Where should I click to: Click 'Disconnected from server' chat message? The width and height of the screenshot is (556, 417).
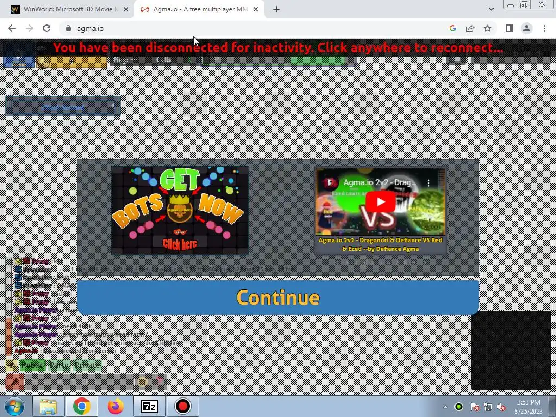pos(80,351)
